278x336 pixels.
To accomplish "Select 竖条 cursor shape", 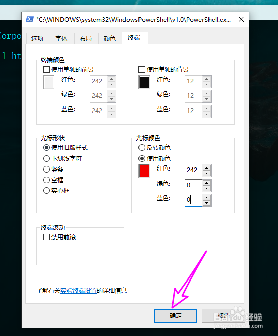I will coord(46,170).
